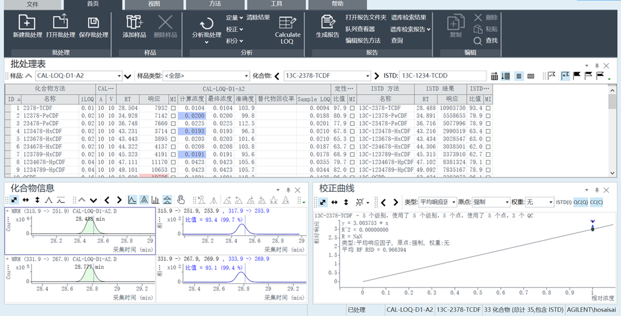
Task: Click 清除结果 in the analysis group
Action: pyautogui.click(x=258, y=17)
